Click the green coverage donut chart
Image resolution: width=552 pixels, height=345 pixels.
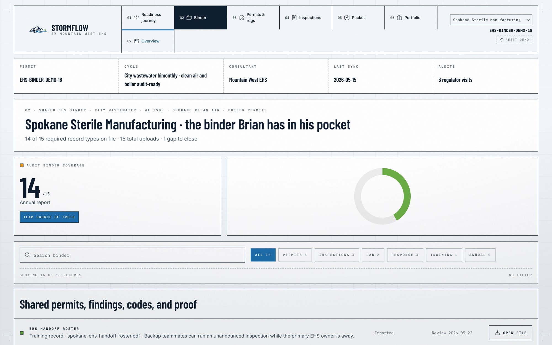pos(382,196)
